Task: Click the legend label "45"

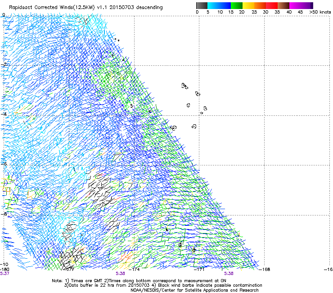Action: coord(300,12)
